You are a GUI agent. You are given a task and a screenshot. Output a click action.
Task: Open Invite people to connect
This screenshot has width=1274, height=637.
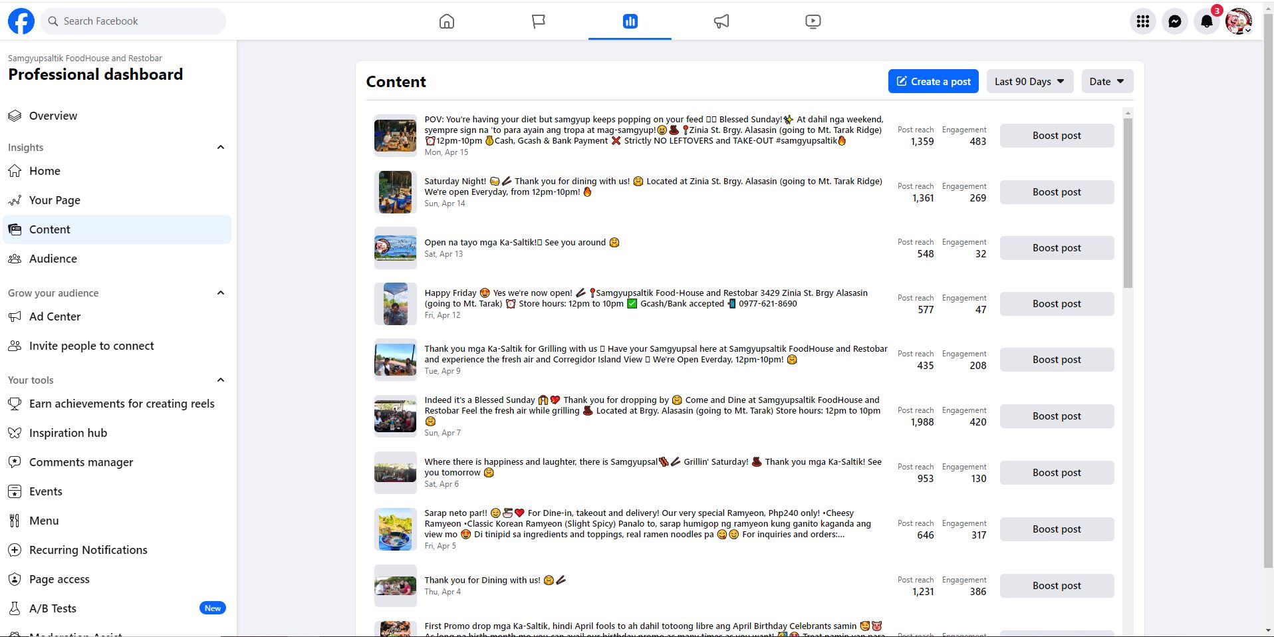117,346
